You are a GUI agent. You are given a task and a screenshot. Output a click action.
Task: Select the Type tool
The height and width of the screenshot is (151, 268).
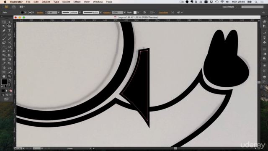pyautogui.click(x=9, y=31)
